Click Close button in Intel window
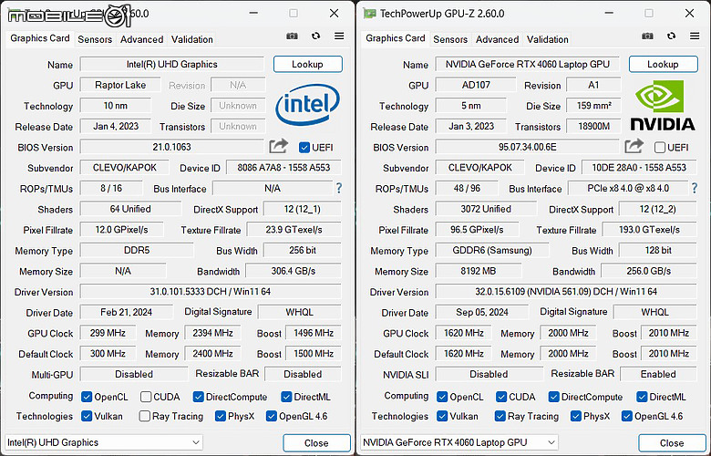The image size is (711, 456). (316, 443)
